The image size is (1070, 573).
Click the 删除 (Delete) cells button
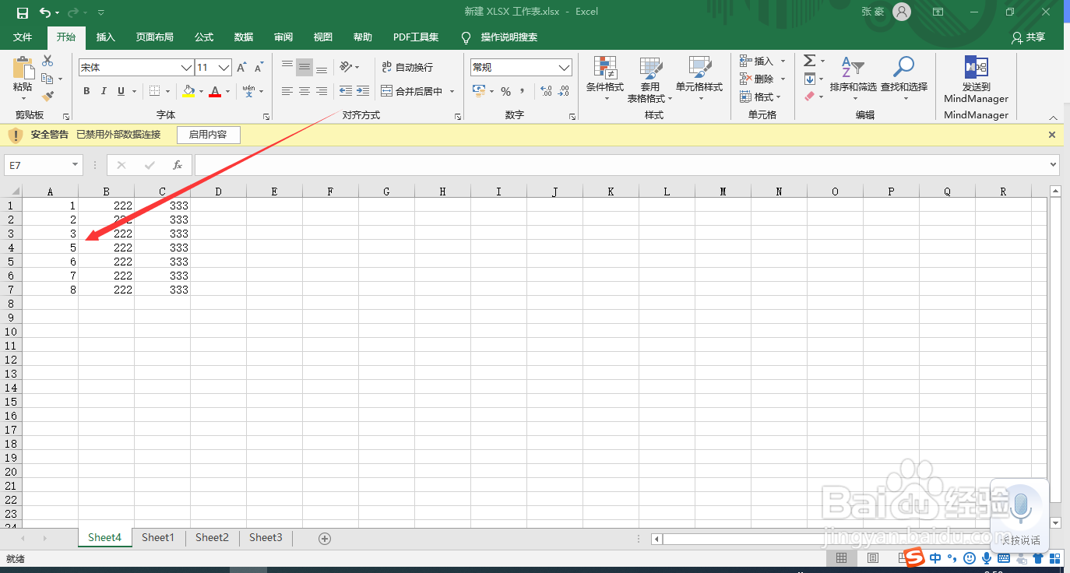[x=757, y=79]
